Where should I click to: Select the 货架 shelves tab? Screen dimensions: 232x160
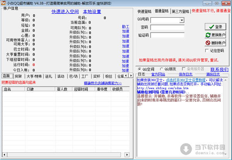19,76
